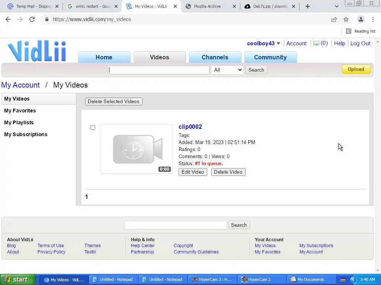Click the yellow Upload button

356,69
